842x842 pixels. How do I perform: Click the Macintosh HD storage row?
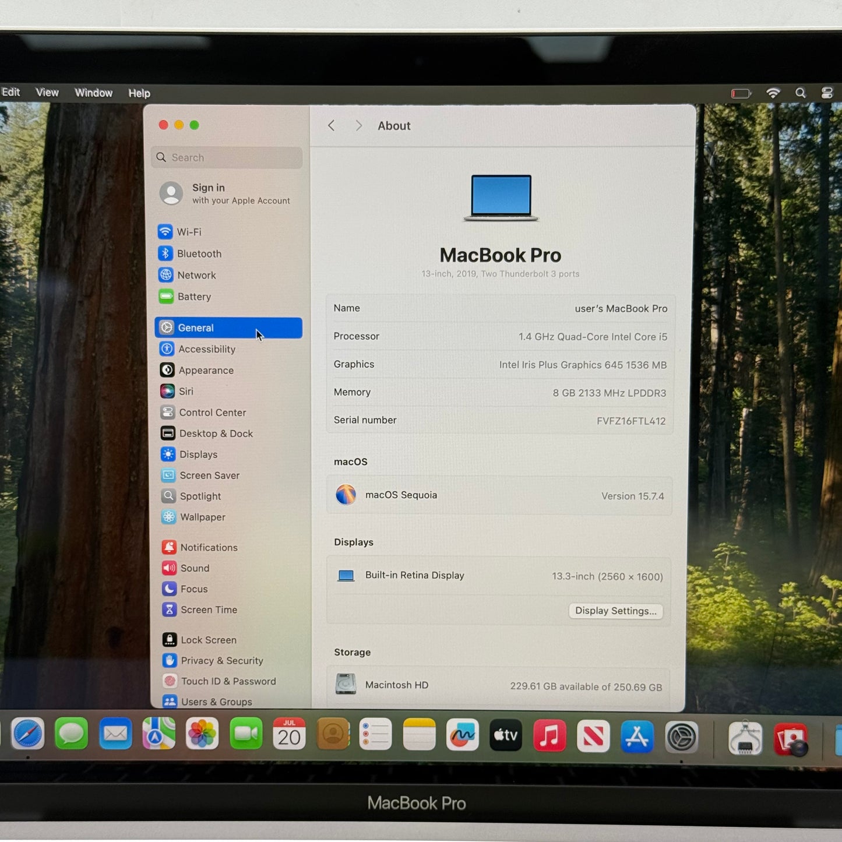pyautogui.click(x=499, y=685)
